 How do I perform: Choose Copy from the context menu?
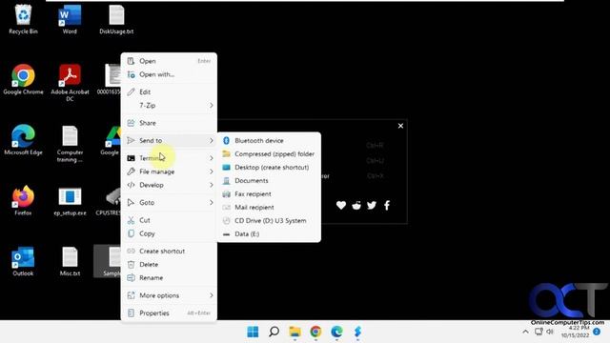[169, 233]
